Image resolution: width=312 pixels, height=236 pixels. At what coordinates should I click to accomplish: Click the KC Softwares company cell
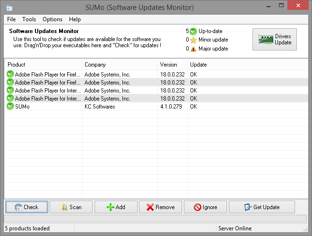coord(100,107)
